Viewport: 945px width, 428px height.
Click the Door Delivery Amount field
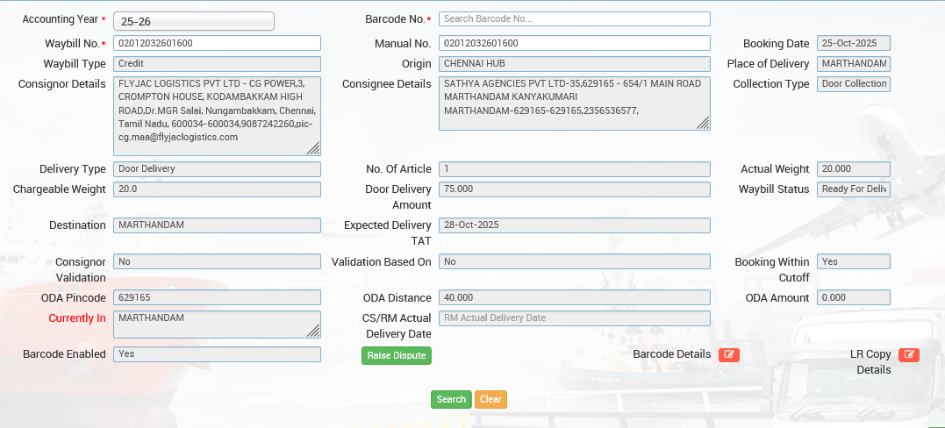[574, 189]
